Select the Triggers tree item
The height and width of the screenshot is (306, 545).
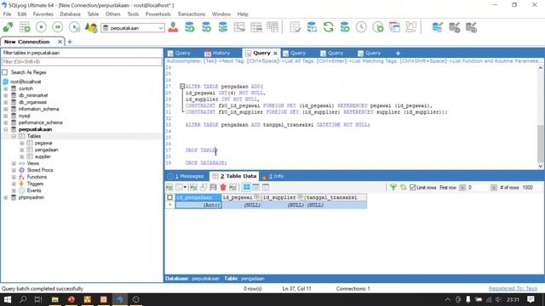[35, 184]
